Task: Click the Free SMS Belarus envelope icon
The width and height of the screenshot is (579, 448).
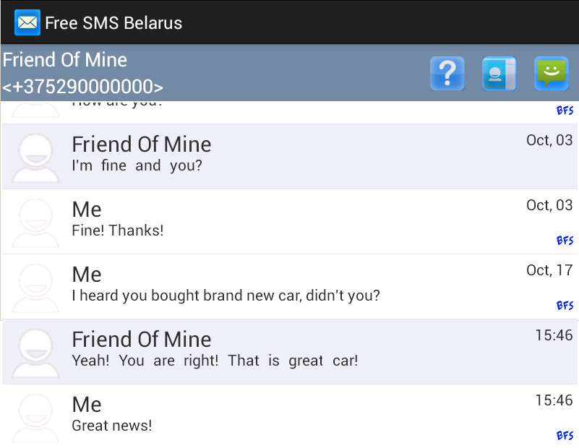Action: (27, 22)
